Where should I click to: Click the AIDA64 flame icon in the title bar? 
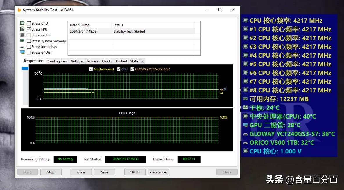click(19, 10)
